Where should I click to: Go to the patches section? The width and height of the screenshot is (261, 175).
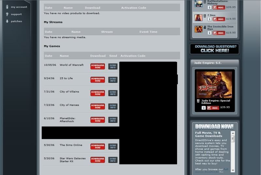coord(16,21)
